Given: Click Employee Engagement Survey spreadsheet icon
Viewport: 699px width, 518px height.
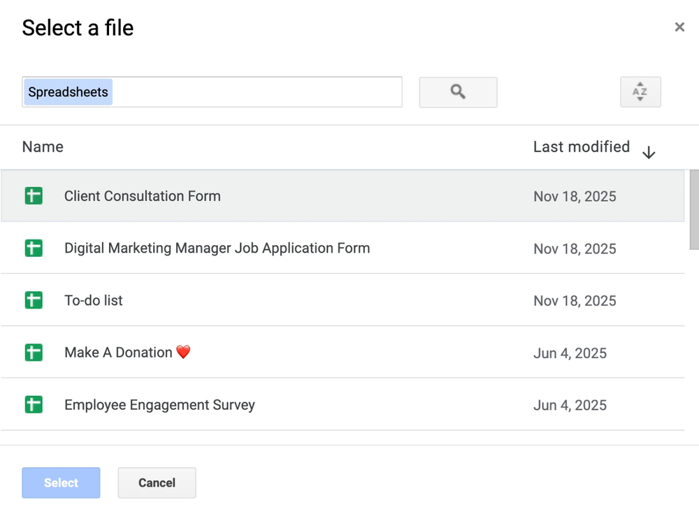Looking at the screenshot, I should pos(34,405).
